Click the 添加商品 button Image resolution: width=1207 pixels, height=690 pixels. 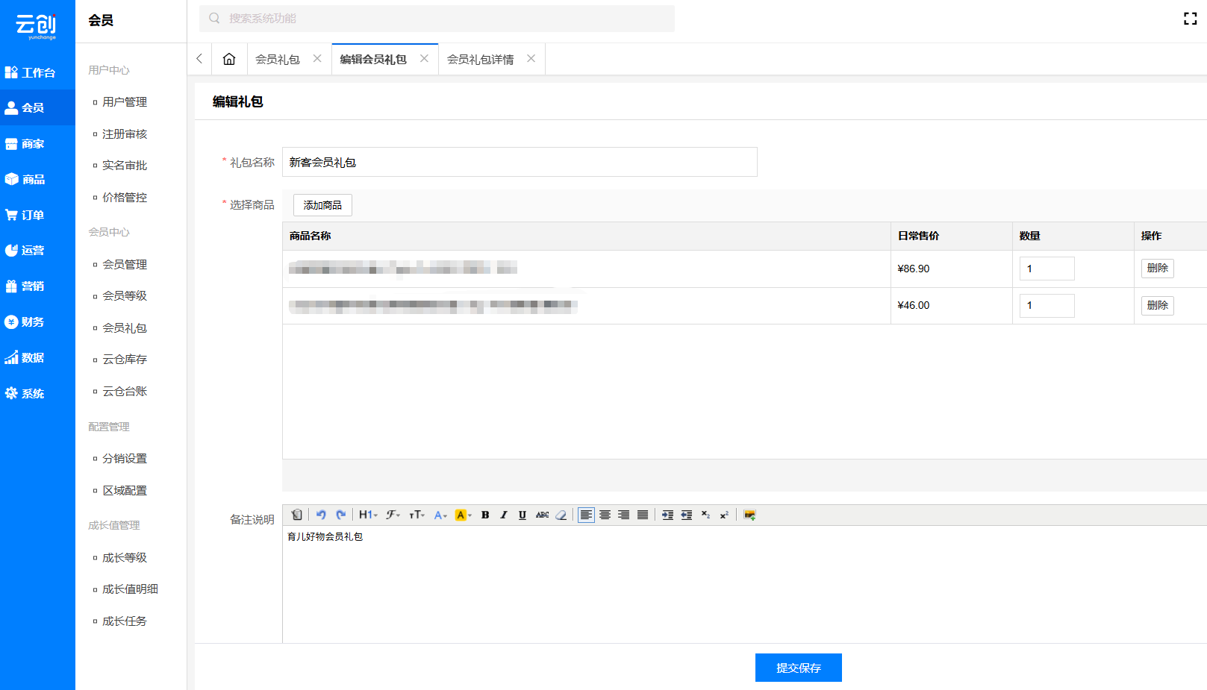(x=322, y=205)
